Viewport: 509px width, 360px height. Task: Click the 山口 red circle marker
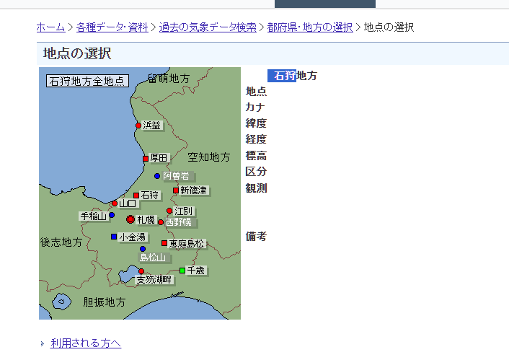115,203
